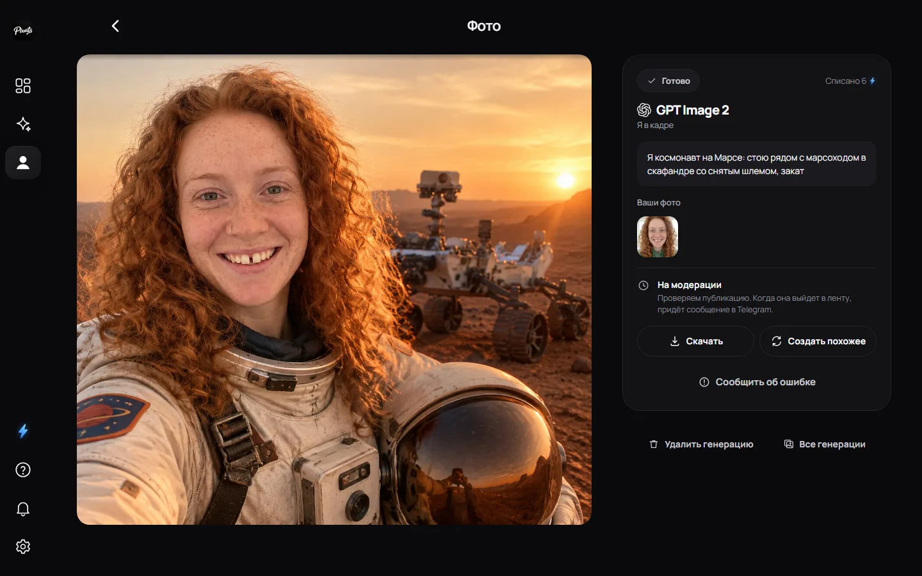Click Сообщить об ошибке link

point(757,382)
